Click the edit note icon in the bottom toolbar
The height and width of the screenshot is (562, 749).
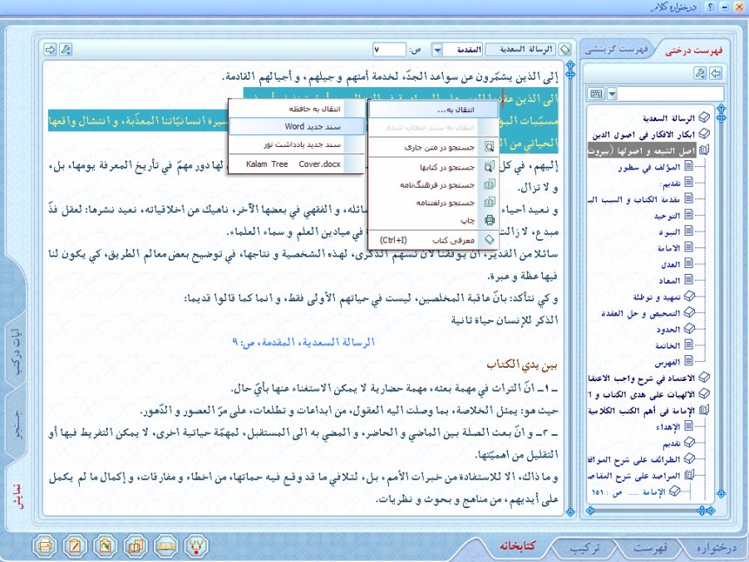click(76, 546)
